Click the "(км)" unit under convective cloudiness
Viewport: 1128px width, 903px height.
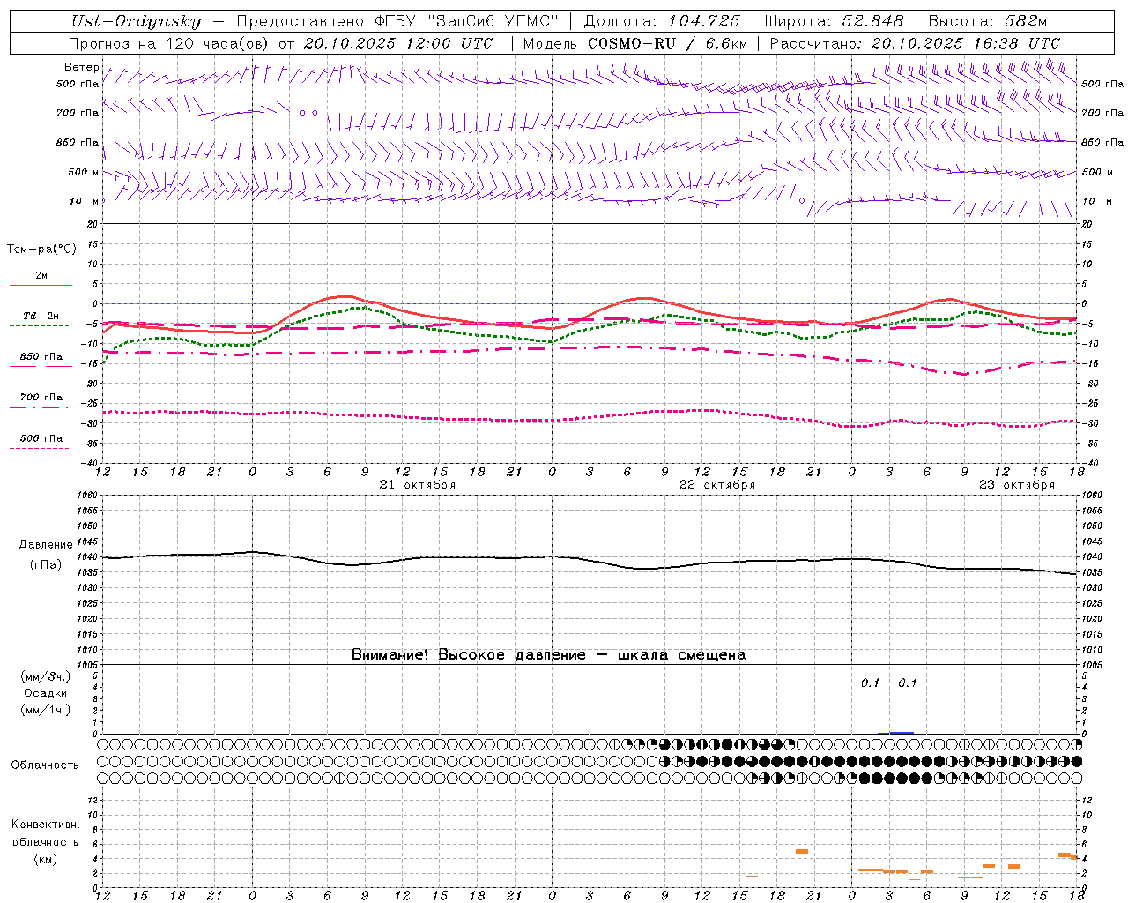[45, 859]
